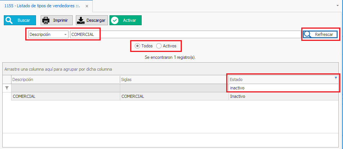Click the search text field containing COMERCIAL
Screen dimensions: 343x149
click(x=186, y=34)
